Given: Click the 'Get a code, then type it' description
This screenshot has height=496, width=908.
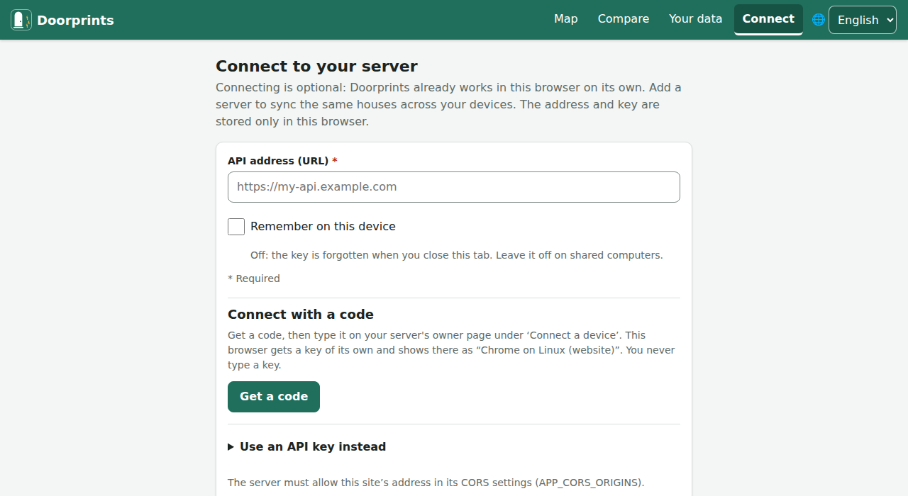Looking at the screenshot, I should 451,350.
